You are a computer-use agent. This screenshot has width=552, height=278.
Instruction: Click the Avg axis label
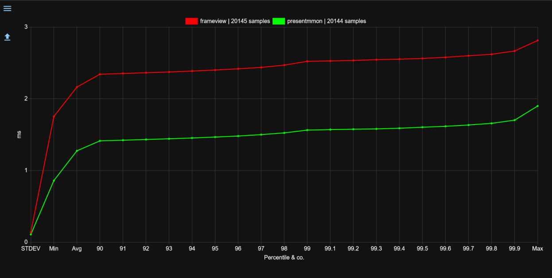tap(77, 248)
